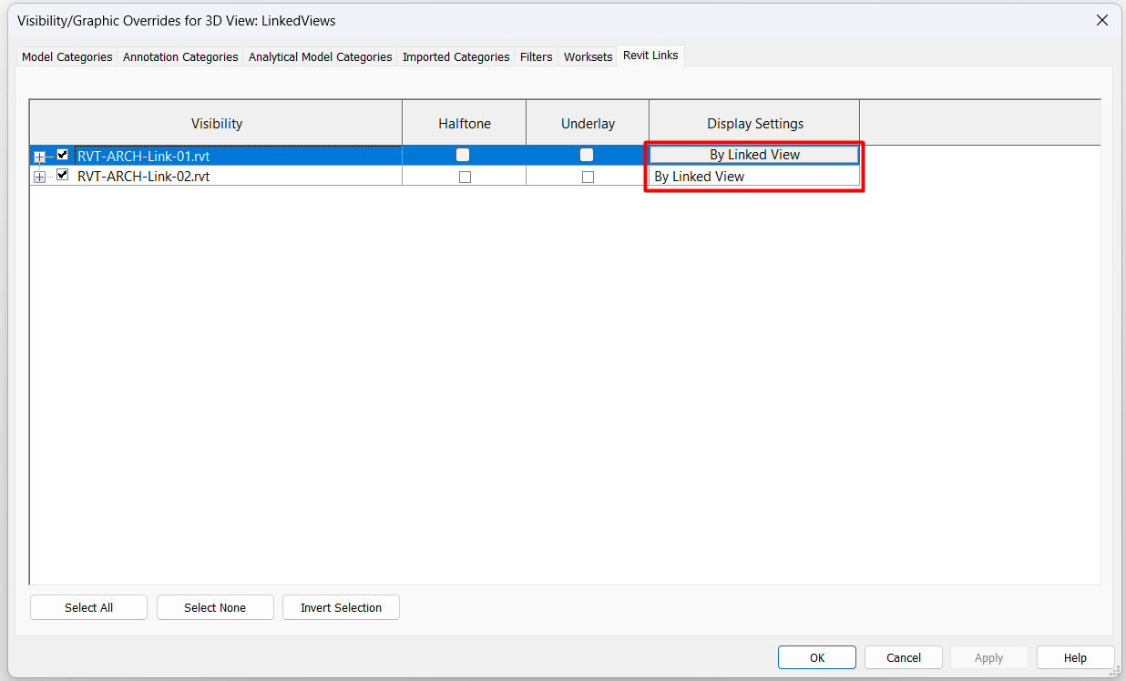Screen dimensions: 1126x681
Task: Select the RVT-ARCH-Link-02.rvt row name
Action: pyautogui.click(x=143, y=177)
